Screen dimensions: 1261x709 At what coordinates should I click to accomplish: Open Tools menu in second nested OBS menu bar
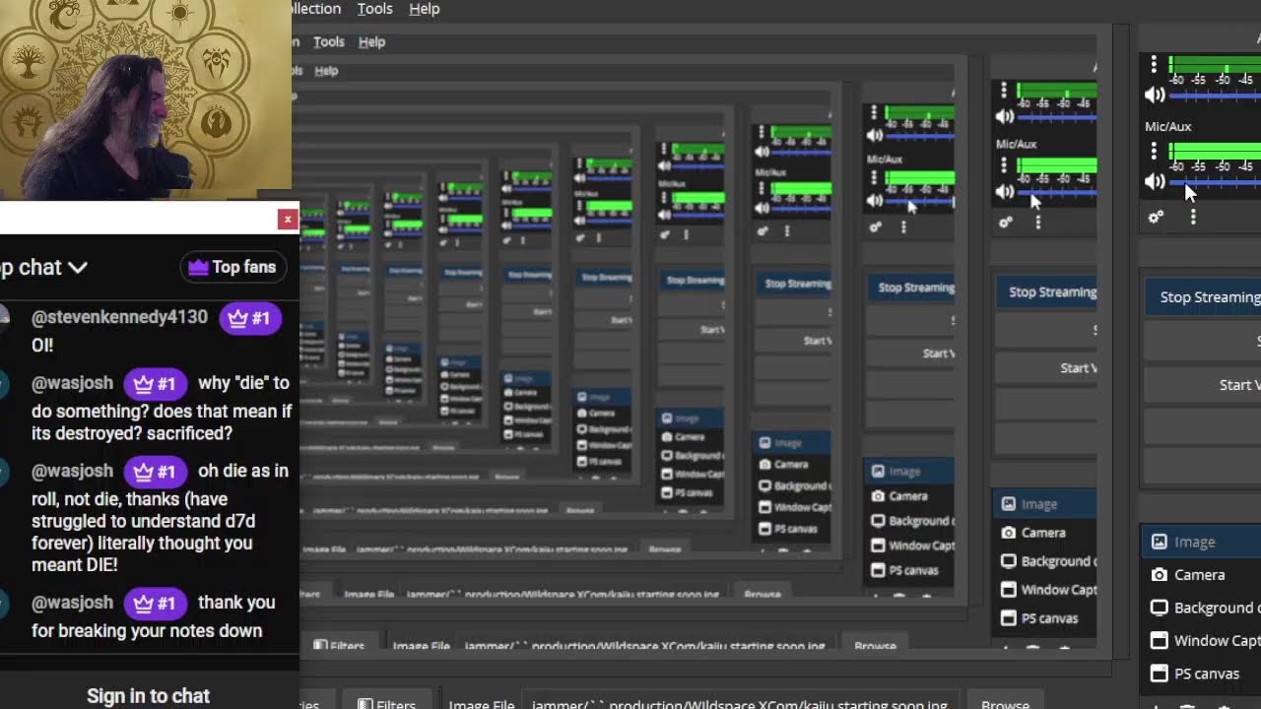[329, 41]
